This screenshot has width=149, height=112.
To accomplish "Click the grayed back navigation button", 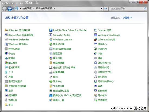I will (x=4, y=9).
